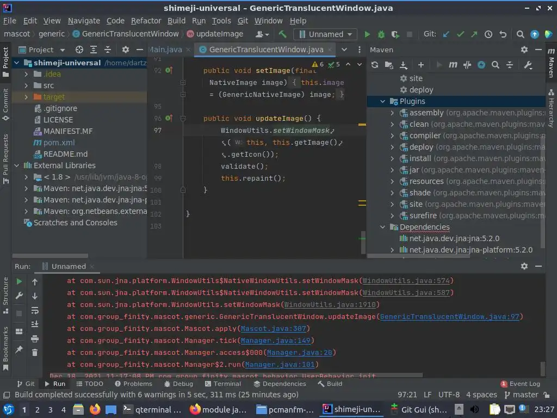Build project with the hammer icon
The image size is (557, 418).
(x=282, y=34)
